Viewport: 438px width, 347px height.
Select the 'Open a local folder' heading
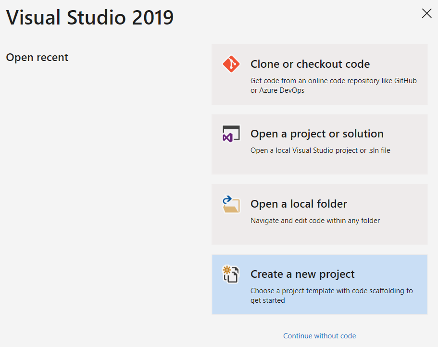299,204
